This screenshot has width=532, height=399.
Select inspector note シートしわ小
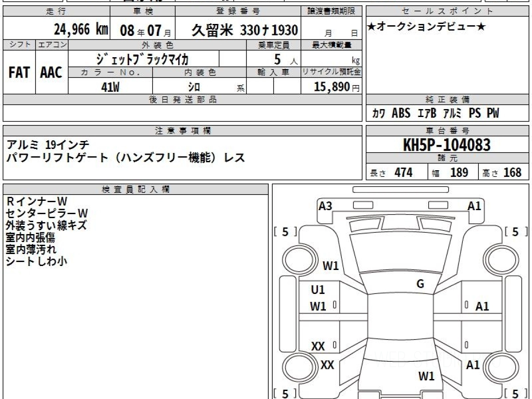[36, 261]
